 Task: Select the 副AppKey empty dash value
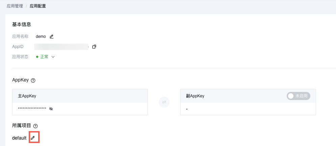187,109
